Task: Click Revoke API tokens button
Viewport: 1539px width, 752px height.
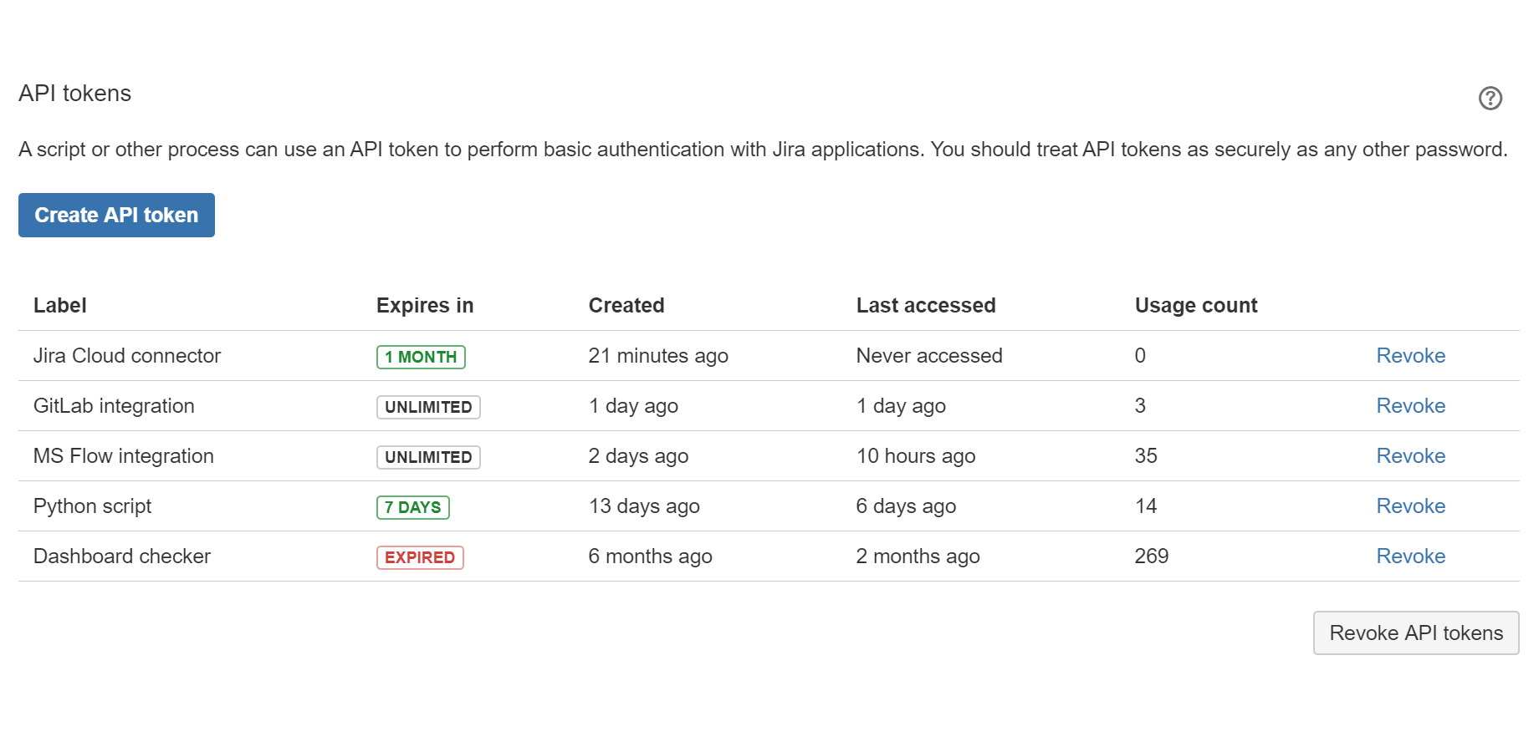Action: coord(1415,633)
